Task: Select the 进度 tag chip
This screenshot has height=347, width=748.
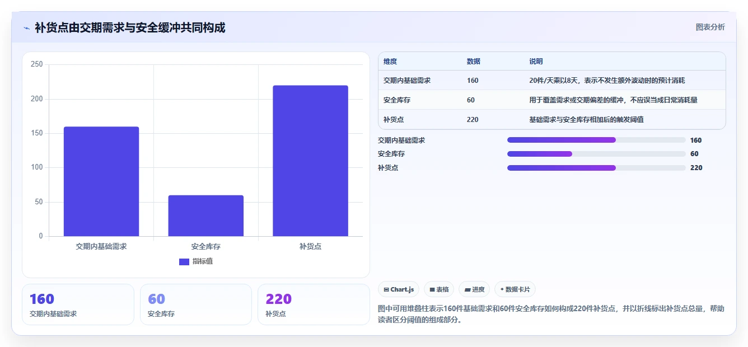Action: [474, 289]
